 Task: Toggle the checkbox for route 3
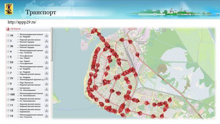[8, 41]
